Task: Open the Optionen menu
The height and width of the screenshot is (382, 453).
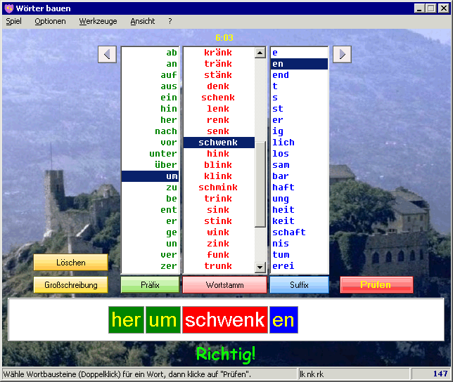Action: click(50, 21)
